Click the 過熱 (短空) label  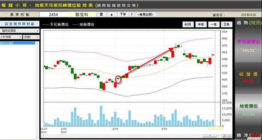[249, 23]
